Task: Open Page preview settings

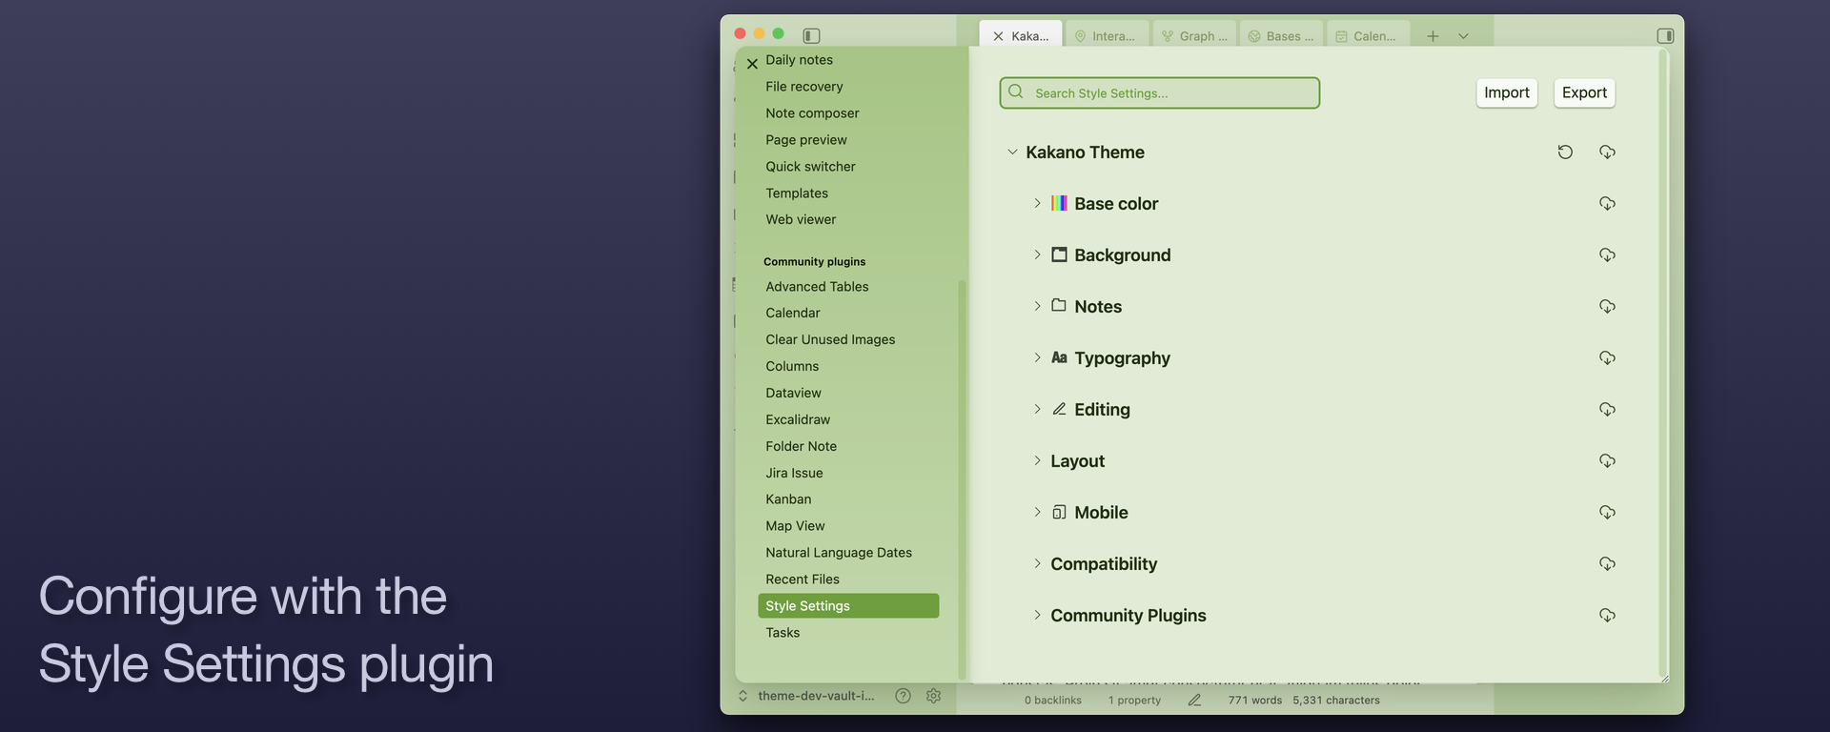Action: tap(806, 140)
